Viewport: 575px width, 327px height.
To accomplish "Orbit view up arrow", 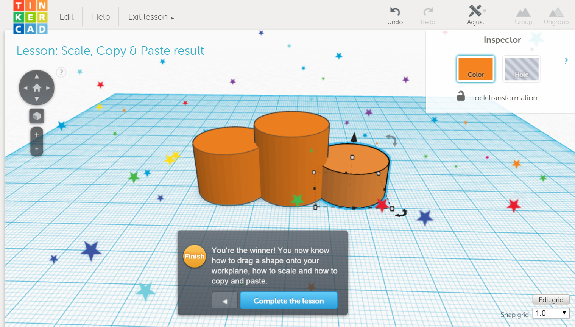I will tap(37, 76).
